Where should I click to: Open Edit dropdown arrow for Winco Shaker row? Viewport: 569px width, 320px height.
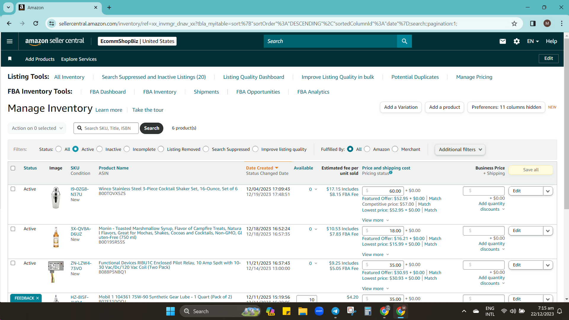pyautogui.click(x=548, y=191)
